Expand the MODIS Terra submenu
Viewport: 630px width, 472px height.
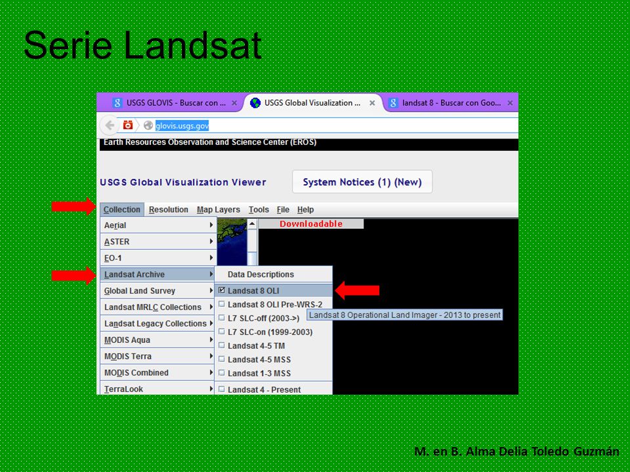click(x=157, y=357)
